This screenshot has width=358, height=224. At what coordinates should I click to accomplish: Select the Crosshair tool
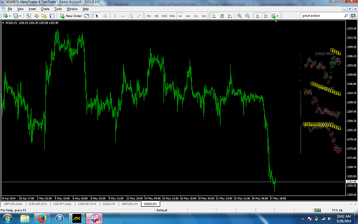click(x=105, y=16)
